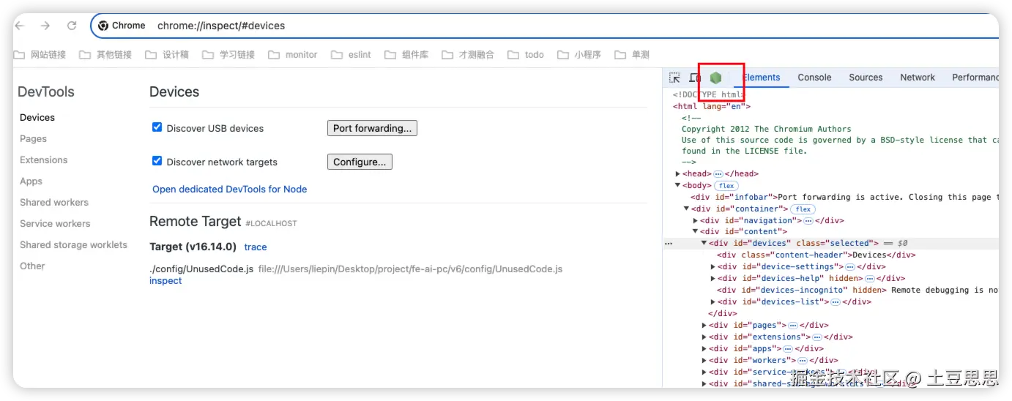Click the flex badge on the body element

(x=726, y=186)
